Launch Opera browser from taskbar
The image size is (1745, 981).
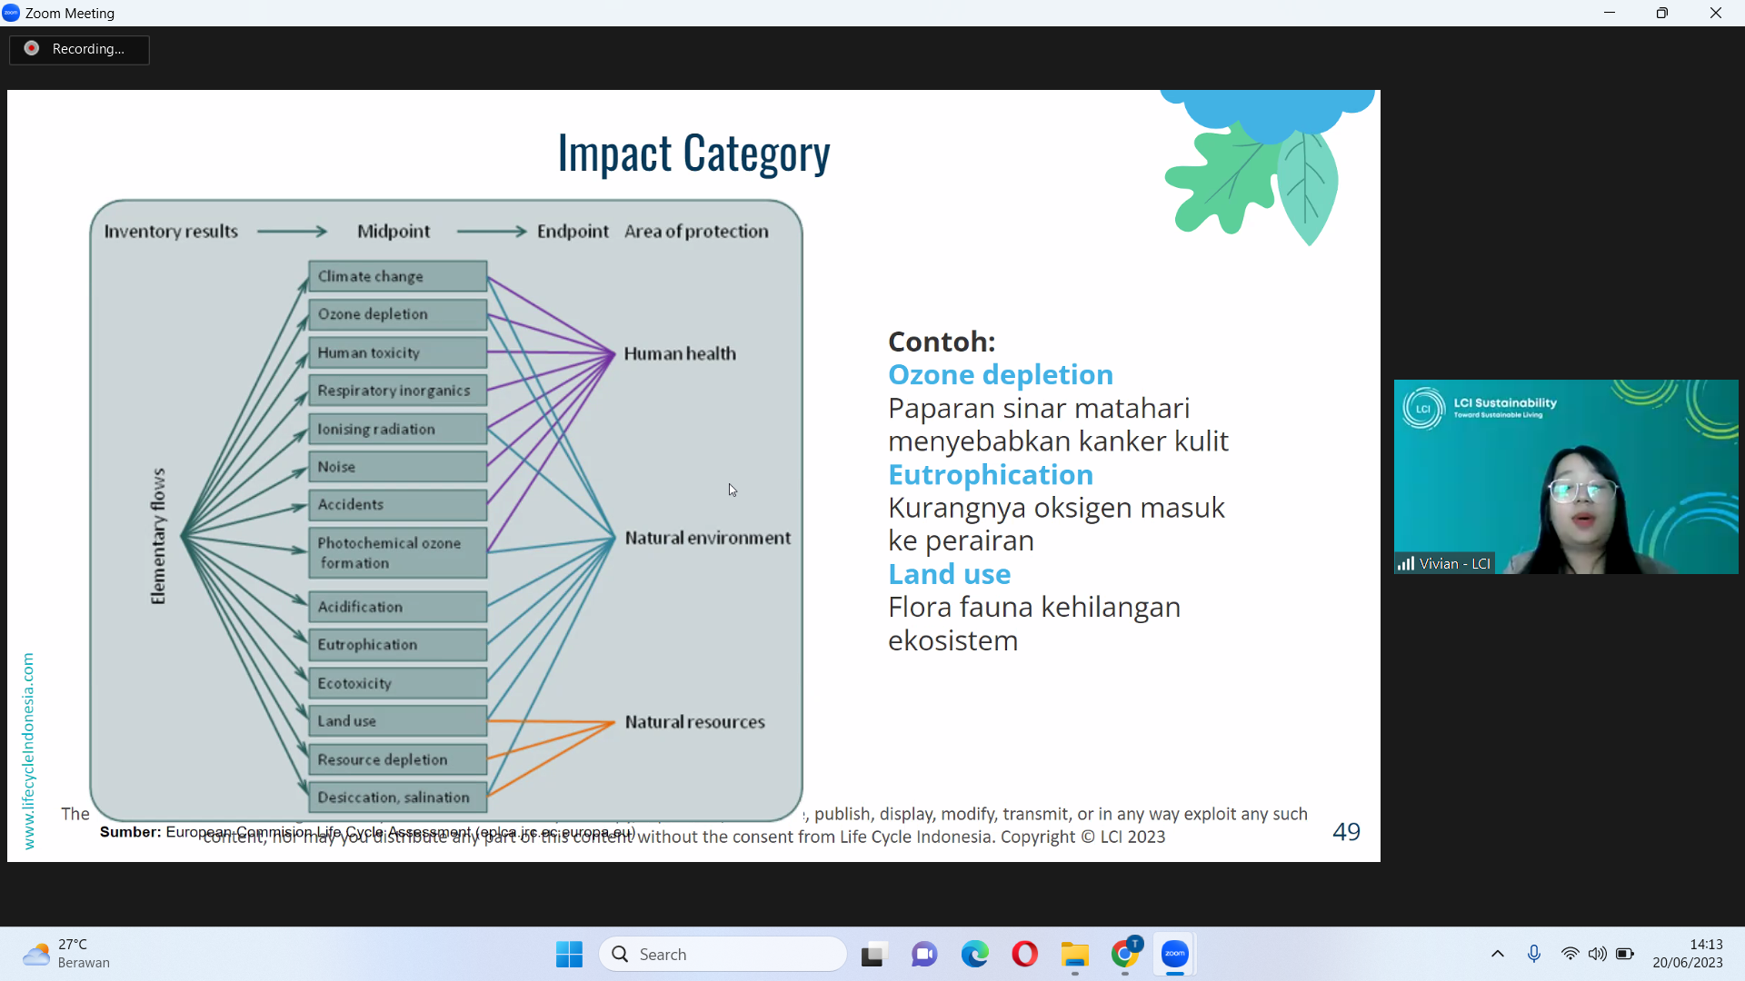(1024, 955)
